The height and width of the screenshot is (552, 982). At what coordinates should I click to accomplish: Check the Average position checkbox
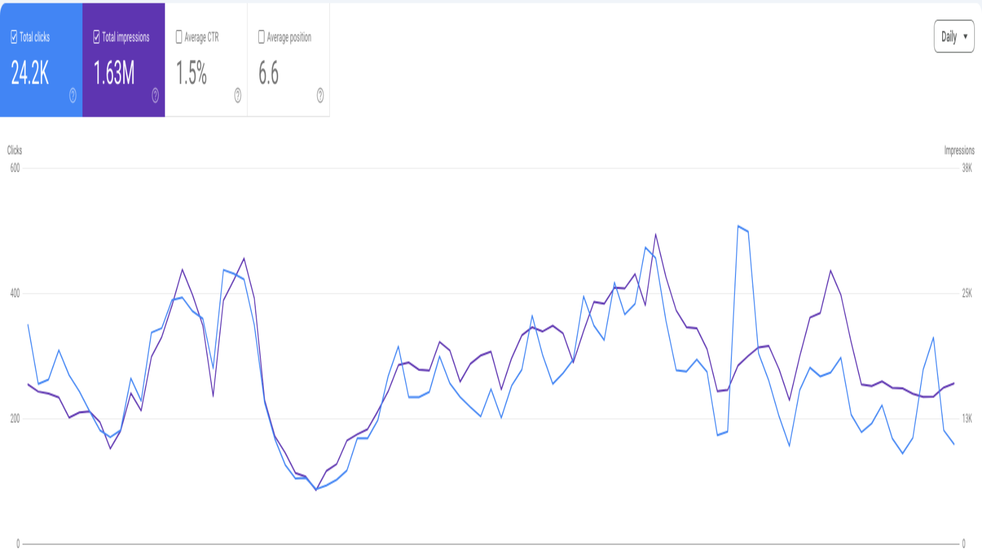261,37
